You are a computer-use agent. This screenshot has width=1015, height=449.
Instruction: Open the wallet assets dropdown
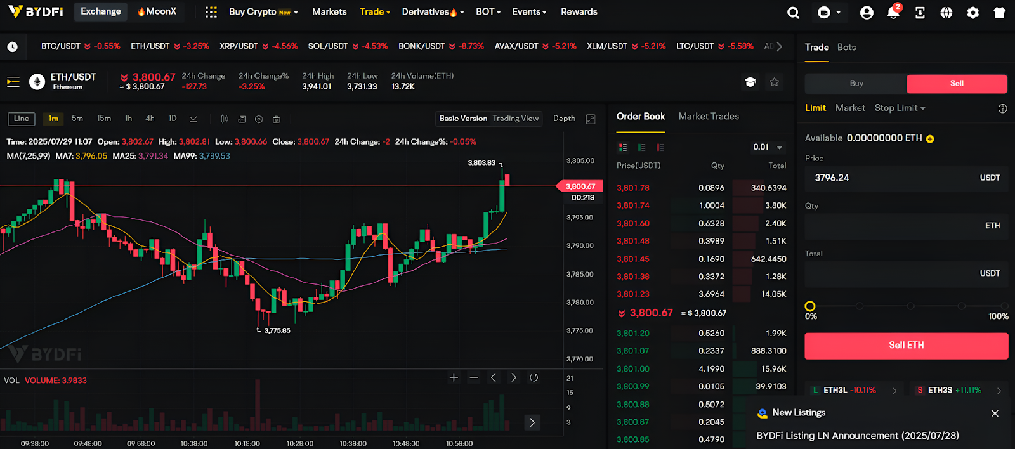click(828, 12)
